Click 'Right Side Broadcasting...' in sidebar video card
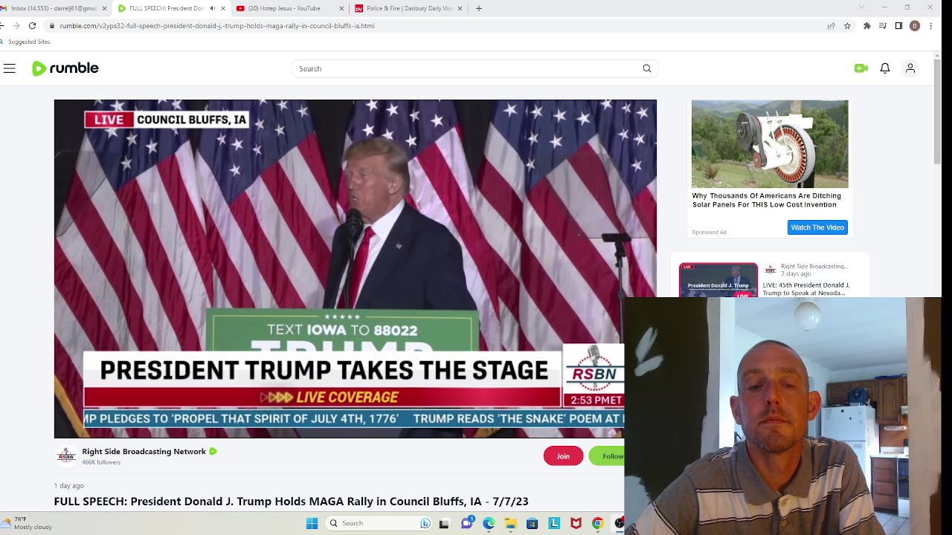952x535 pixels. pyautogui.click(x=814, y=266)
